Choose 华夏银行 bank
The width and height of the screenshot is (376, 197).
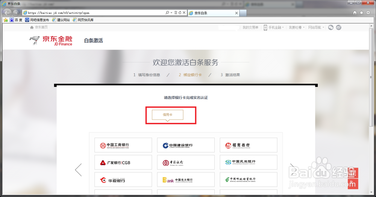123,180
